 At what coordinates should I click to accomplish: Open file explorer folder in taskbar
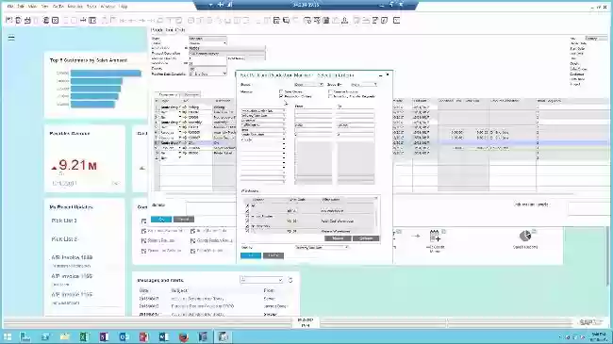point(64,337)
